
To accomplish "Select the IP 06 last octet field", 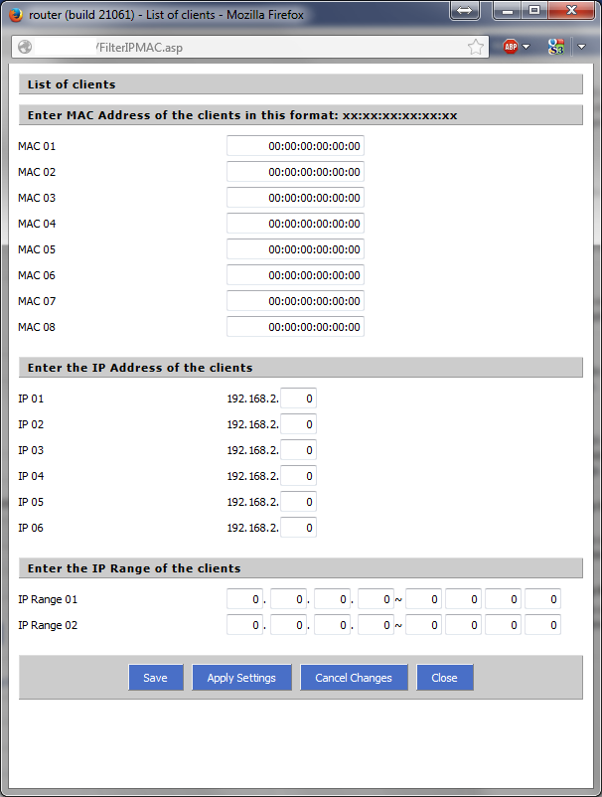I will (x=299, y=528).
